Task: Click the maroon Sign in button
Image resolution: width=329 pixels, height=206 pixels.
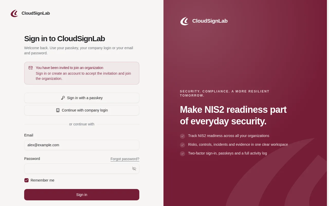Action: coord(82,195)
